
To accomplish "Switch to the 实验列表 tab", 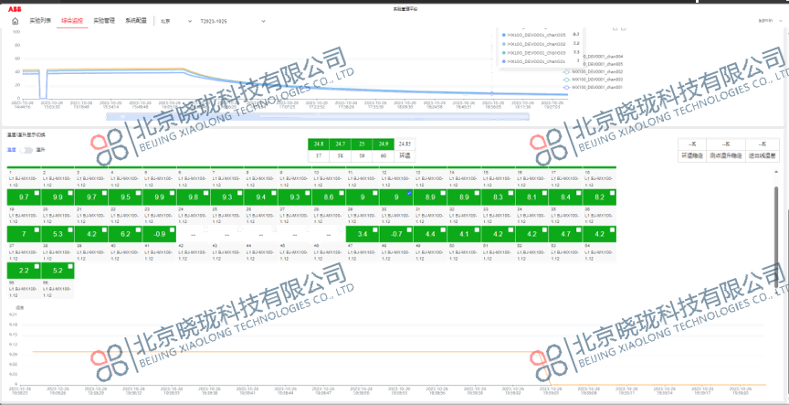I will (39, 19).
